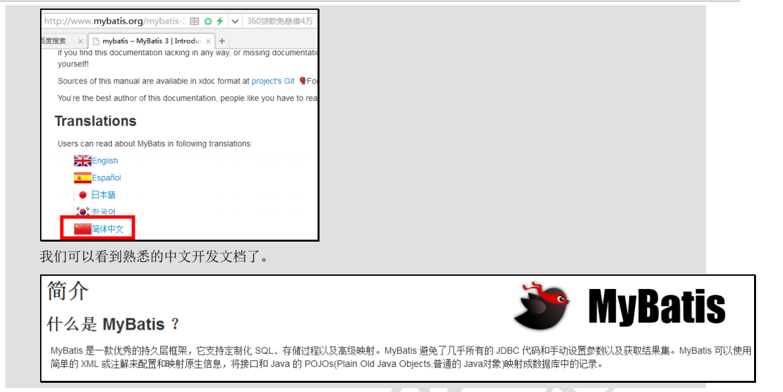The width and height of the screenshot is (783, 392).
Task: Click the red ribbon Fork icon
Action: tap(302, 80)
